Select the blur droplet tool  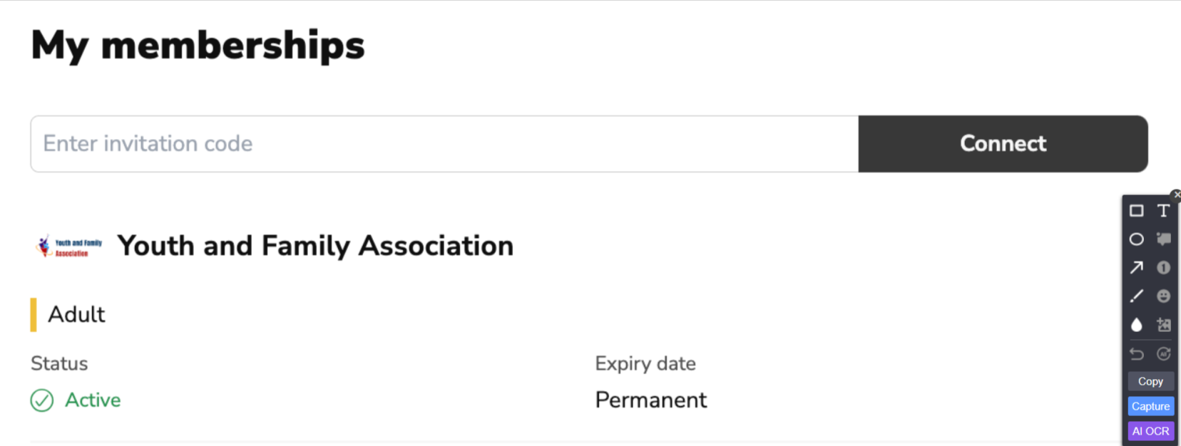1137,325
